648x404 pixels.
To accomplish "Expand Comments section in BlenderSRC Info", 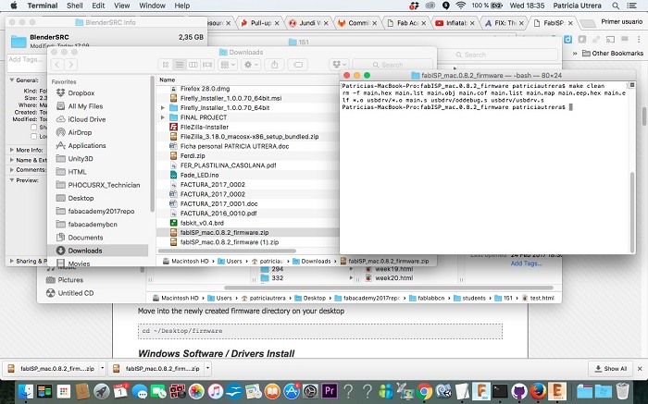I will tap(11, 169).
